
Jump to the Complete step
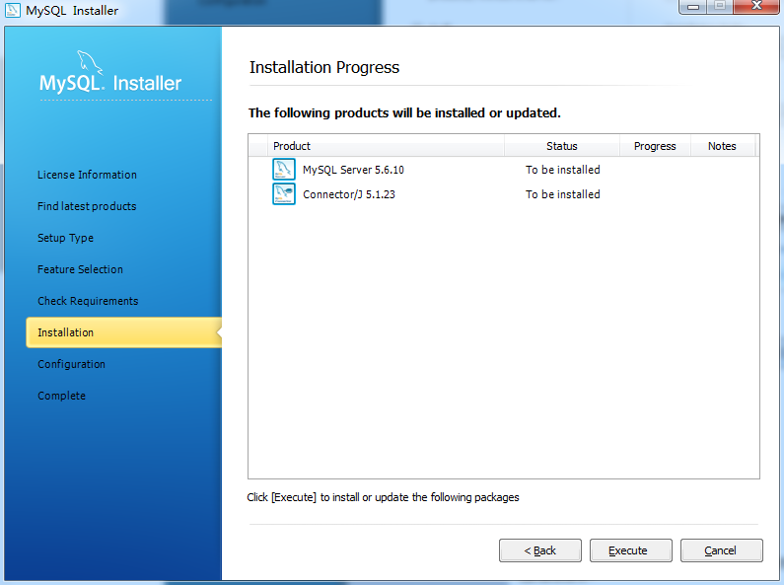click(x=61, y=396)
